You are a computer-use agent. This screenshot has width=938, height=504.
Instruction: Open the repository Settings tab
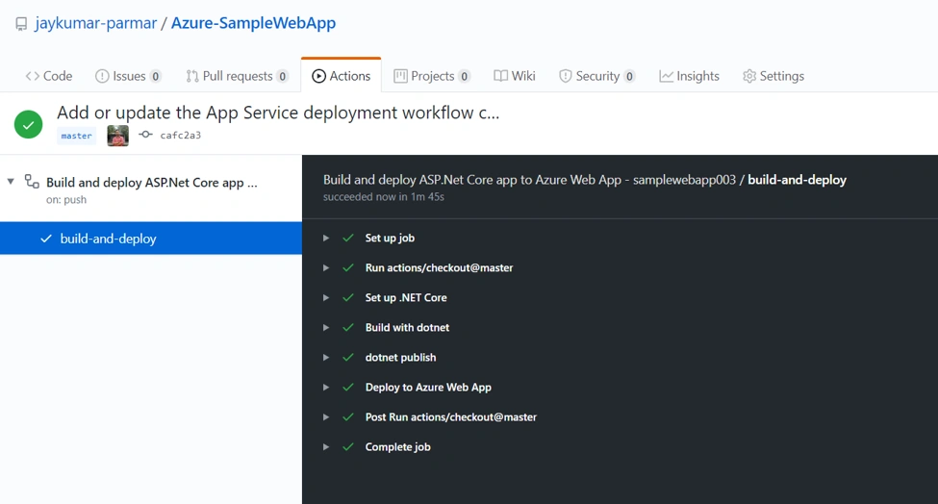(x=773, y=76)
